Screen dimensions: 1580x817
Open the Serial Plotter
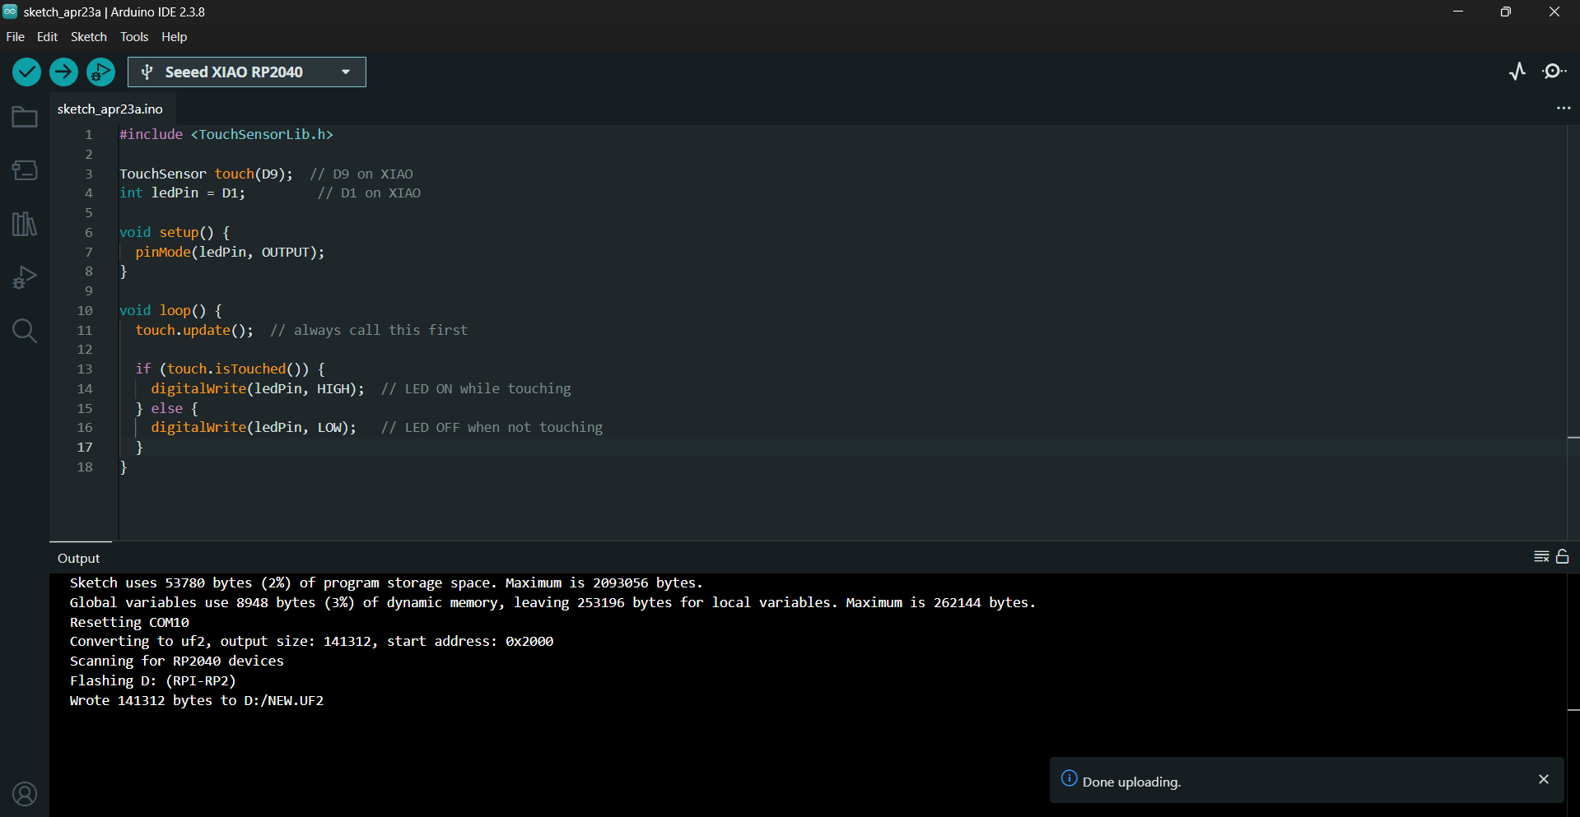1517,72
